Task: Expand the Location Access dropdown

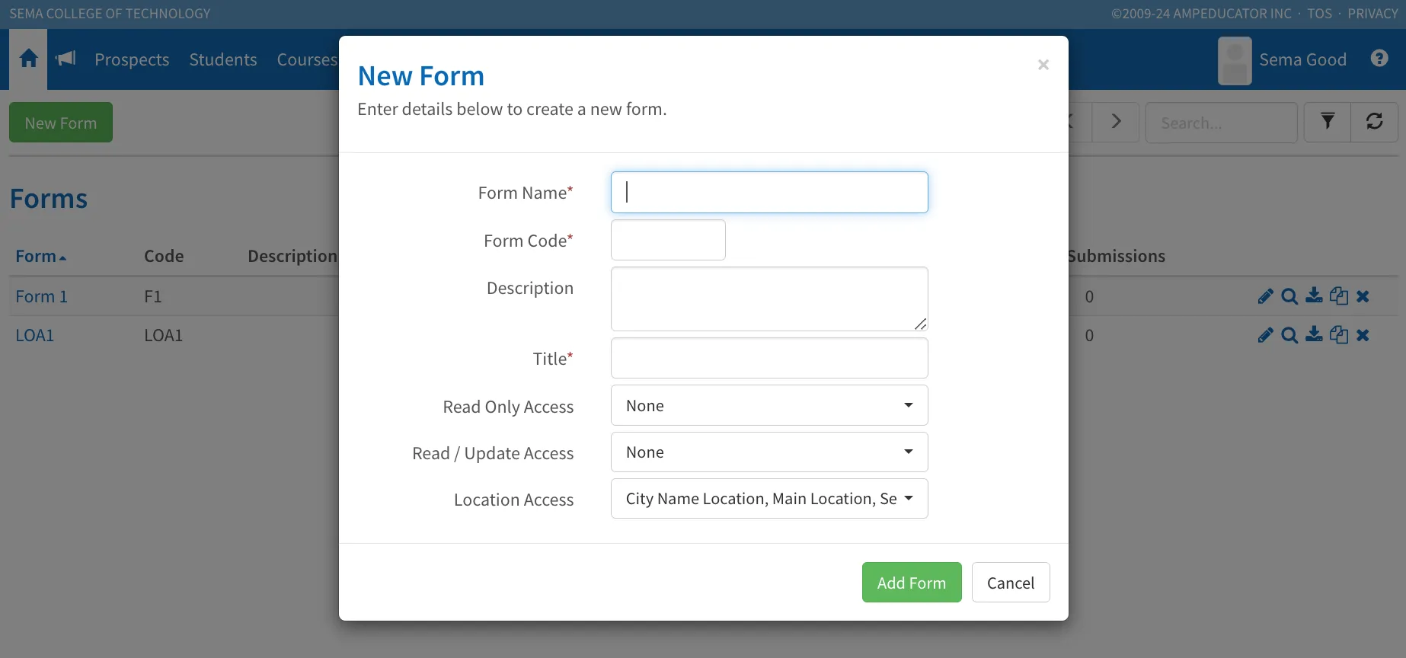Action: tap(769, 499)
